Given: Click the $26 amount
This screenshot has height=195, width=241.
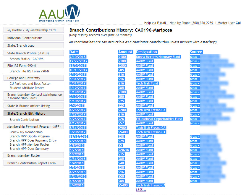Looking at the screenshot, I should [121, 119].
